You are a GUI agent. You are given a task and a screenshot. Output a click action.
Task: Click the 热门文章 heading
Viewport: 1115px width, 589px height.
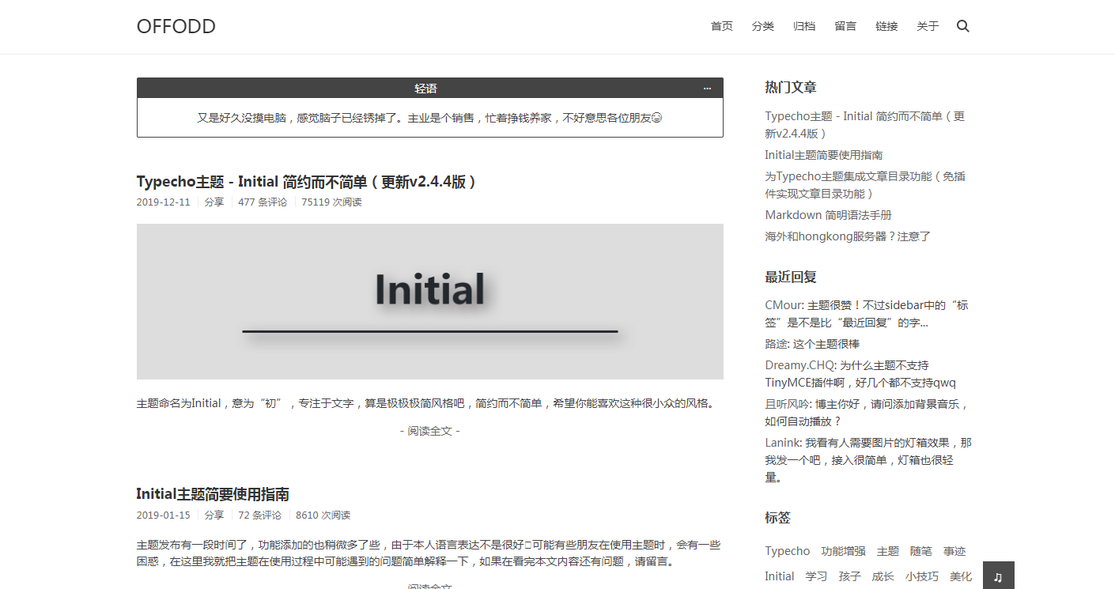coord(791,88)
